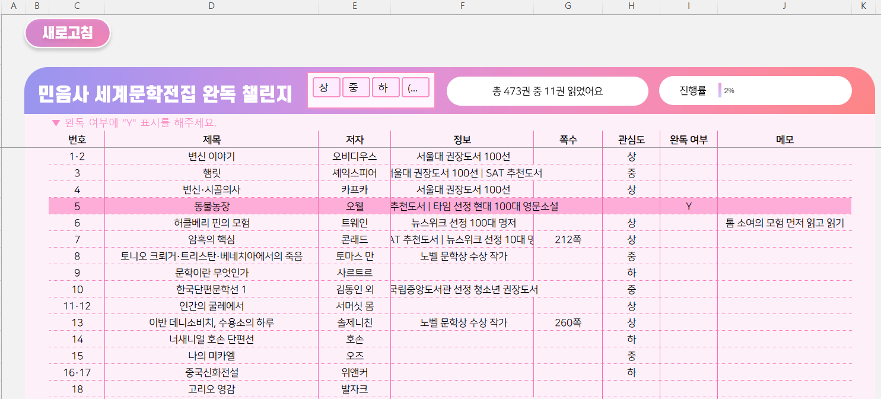Open the 관심도 cell for 문학이란 무엇인가
This screenshot has width=881, height=399.
(x=631, y=273)
